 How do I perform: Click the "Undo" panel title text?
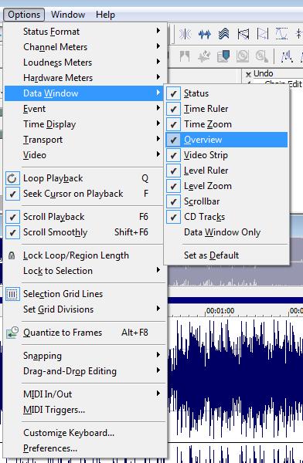[x=264, y=73]
